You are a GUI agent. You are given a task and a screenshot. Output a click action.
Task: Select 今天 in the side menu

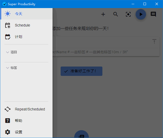point(19,14)
